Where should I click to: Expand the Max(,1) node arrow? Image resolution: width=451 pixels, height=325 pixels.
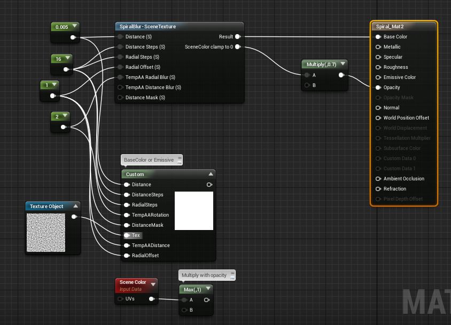click(208, 289)
